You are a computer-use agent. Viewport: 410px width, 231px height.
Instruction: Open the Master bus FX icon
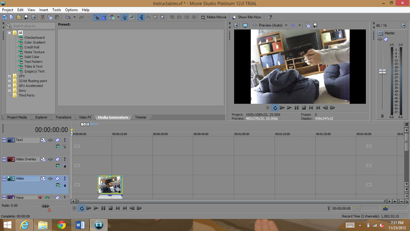click(380, 39)
